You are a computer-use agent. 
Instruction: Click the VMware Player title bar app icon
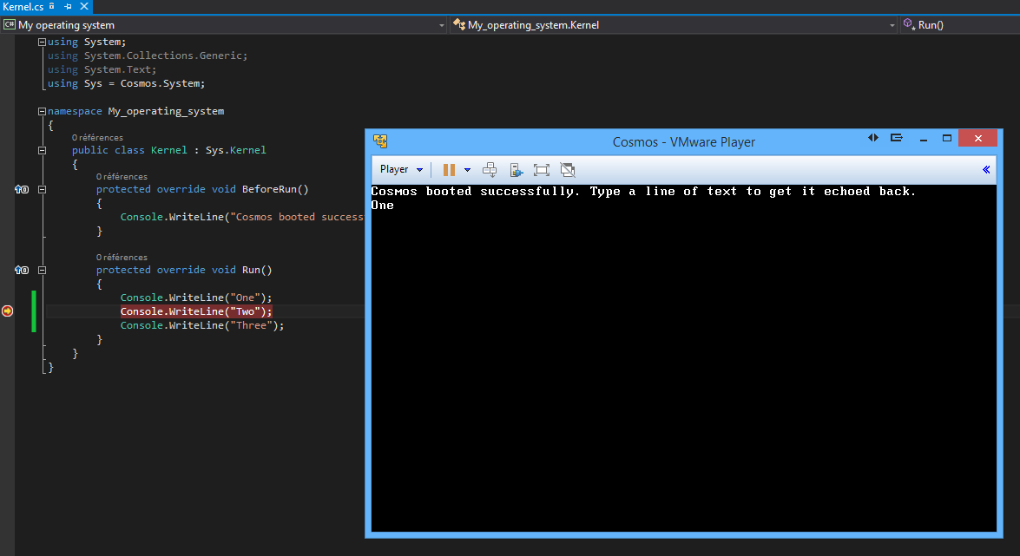[x=380, y=141]
